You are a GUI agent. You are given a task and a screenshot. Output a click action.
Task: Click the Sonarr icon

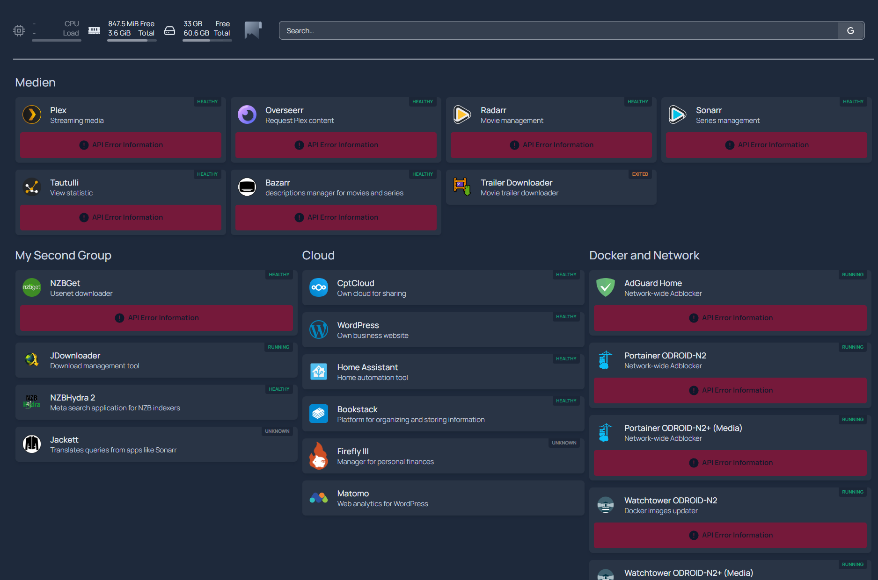click(678, 115)
